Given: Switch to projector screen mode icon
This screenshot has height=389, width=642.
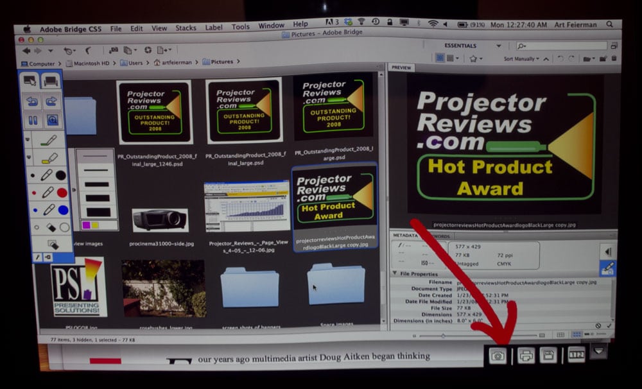Looking at the screenshot, I should 50,81.
